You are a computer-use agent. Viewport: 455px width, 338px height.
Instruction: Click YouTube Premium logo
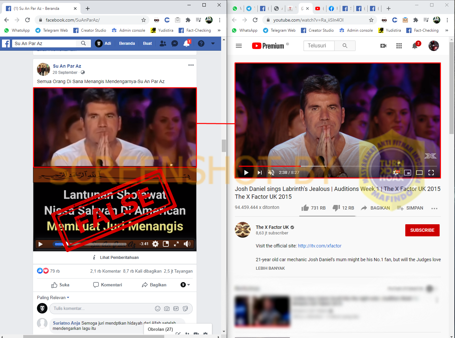click(x=268, y=46)
